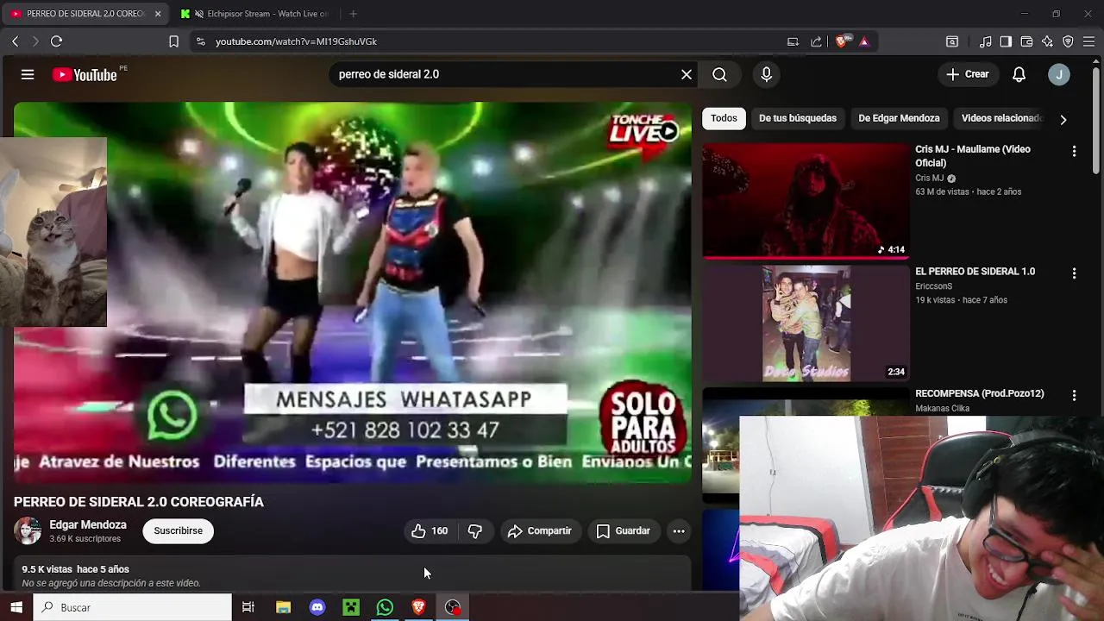Open the YouTube guide hamburger menu
The height and width of the screenshot is (621, 1104).
[28, 75]
